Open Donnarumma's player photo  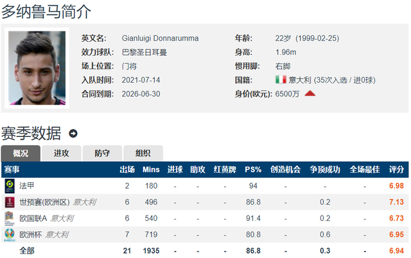click(x=33, y=62)
